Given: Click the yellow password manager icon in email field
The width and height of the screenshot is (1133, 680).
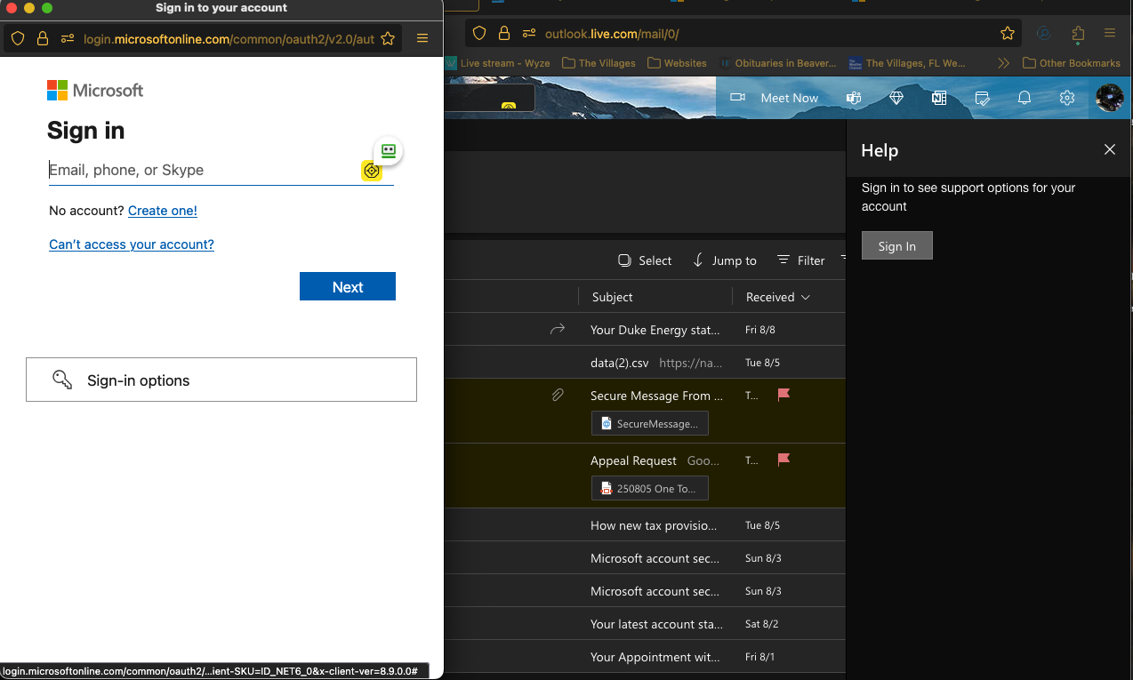Looking at the screenshot, I should tap(372, 171).
